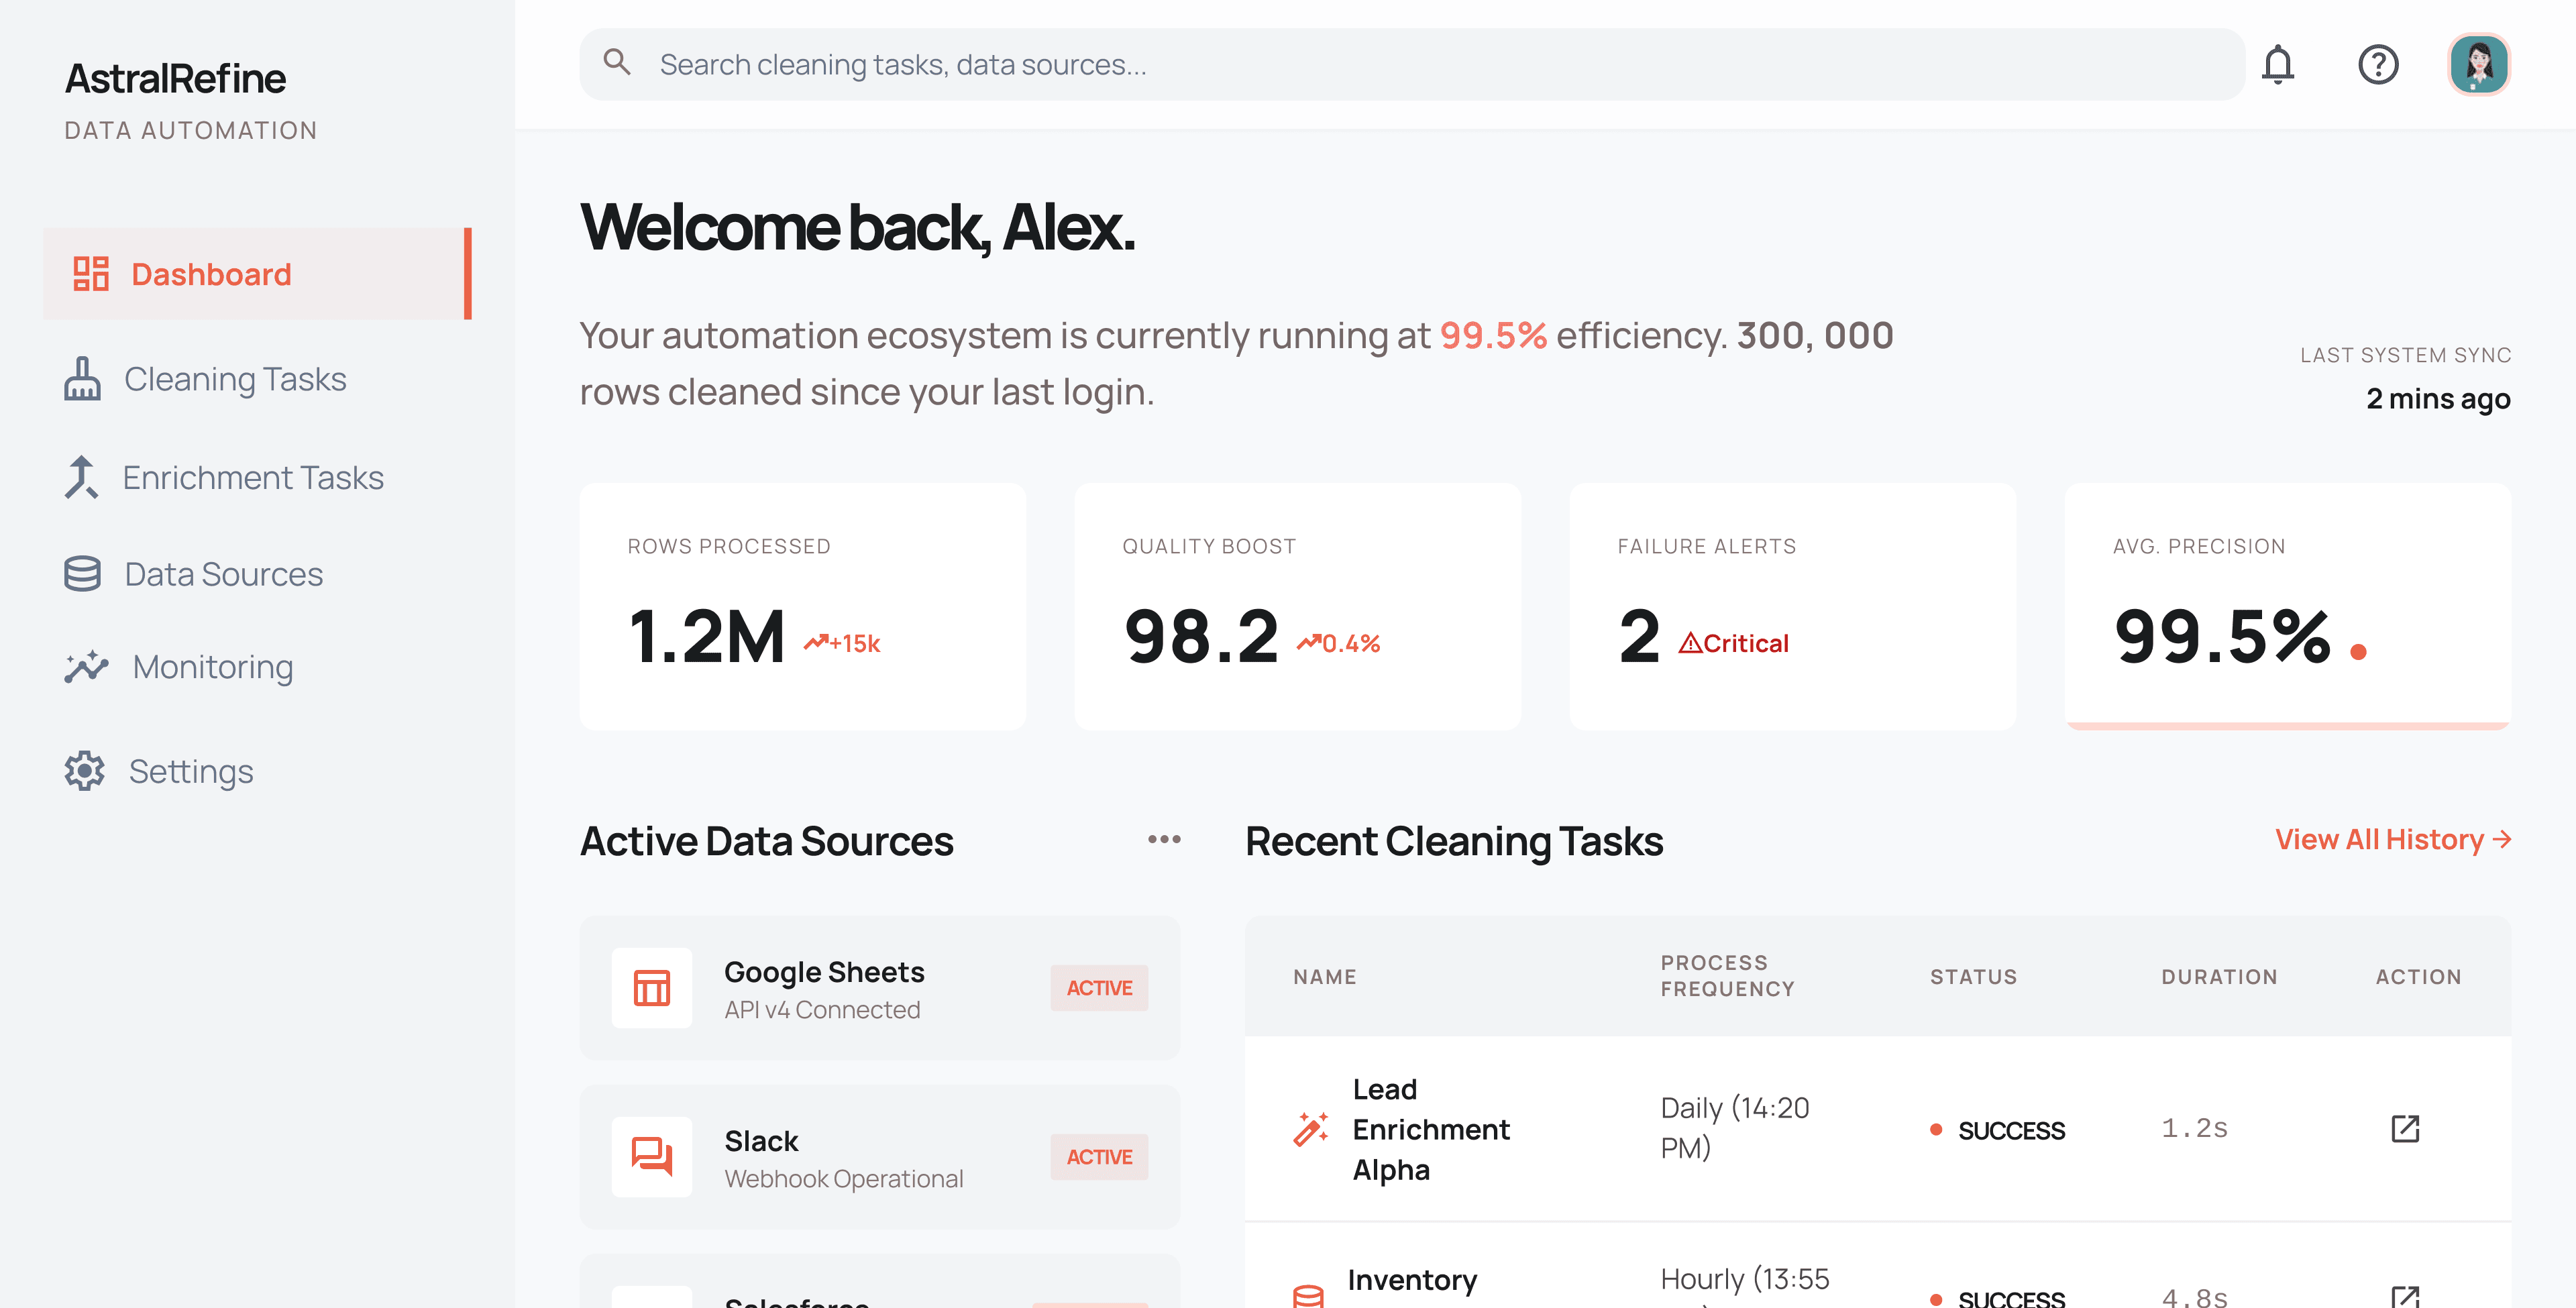Viewport: 2576px width, 1308px height.
Task: Switch to the Dashboard tab
Action: [x=210, y=273]
